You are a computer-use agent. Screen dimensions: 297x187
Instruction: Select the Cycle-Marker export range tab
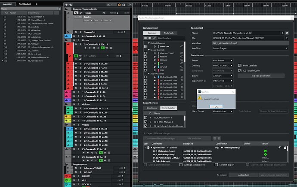[x=169, y=108]
